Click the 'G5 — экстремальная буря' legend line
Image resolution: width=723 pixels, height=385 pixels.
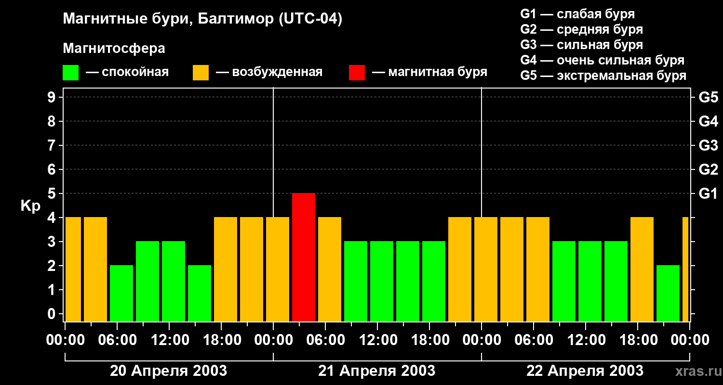tap(603, 76)
